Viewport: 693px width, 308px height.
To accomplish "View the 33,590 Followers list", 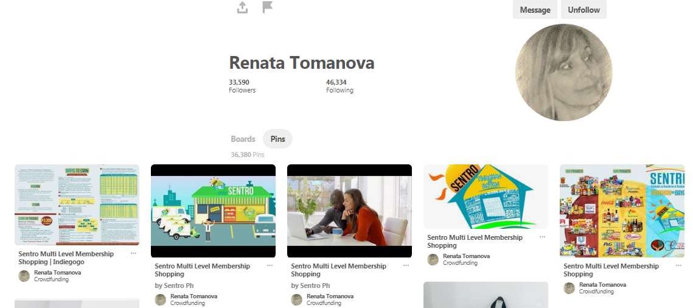I will tap(242, 86).
